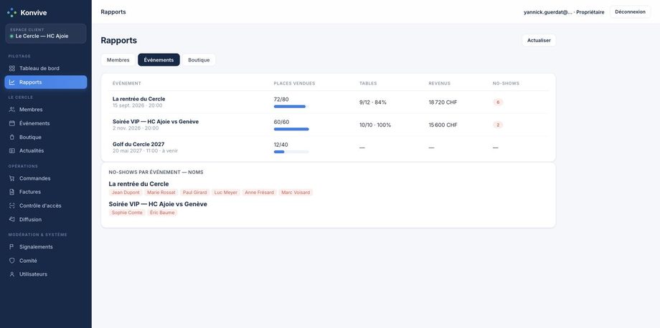
Task: Click the Jean Dupont no-show tag
Action: coord(126,193)
